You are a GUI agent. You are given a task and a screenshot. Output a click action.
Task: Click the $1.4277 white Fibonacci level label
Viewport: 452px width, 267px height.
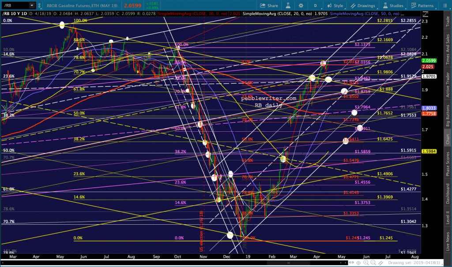point(408,189)
